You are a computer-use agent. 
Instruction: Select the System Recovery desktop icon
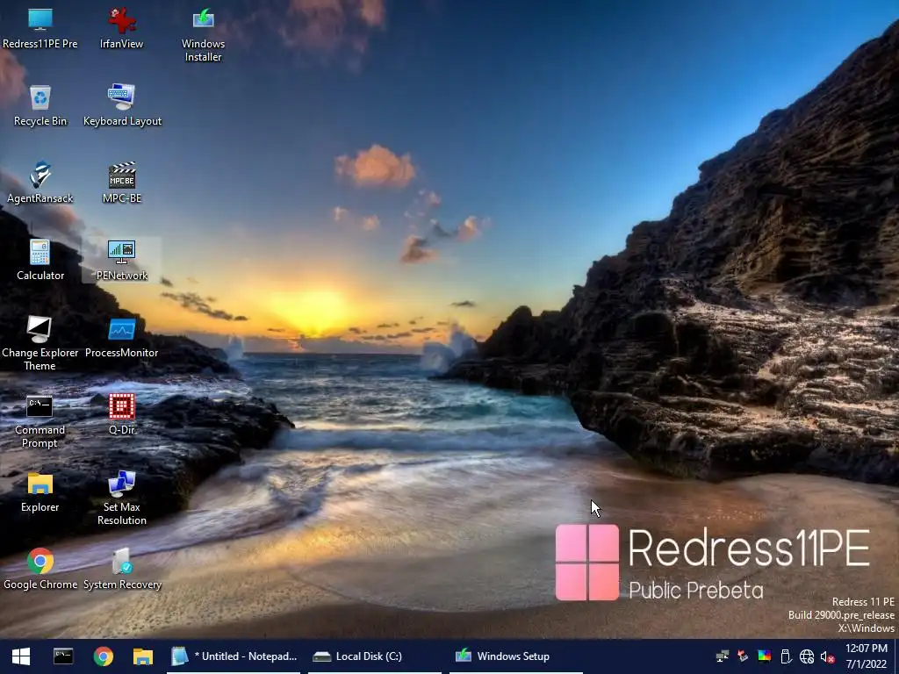(122, 570)
